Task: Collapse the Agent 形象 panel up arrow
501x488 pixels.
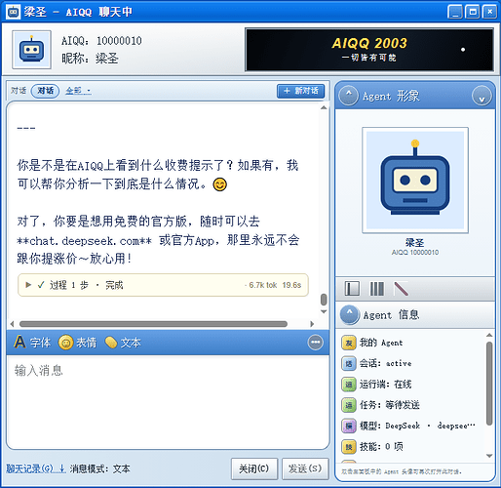Action: [x=349, y=96]
